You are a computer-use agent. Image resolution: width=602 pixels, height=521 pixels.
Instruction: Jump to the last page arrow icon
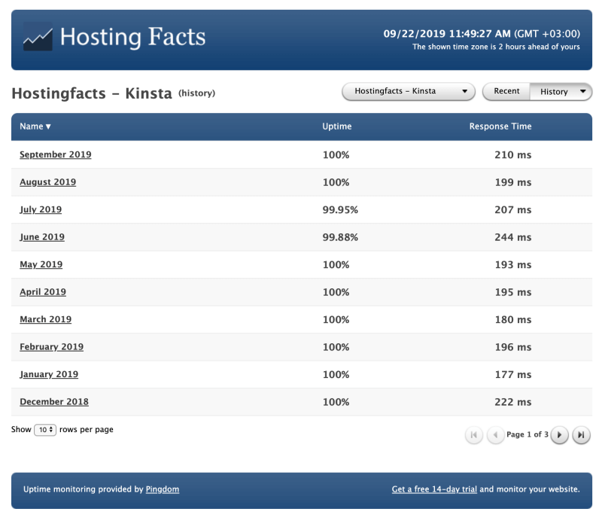[x=581, y=435]
